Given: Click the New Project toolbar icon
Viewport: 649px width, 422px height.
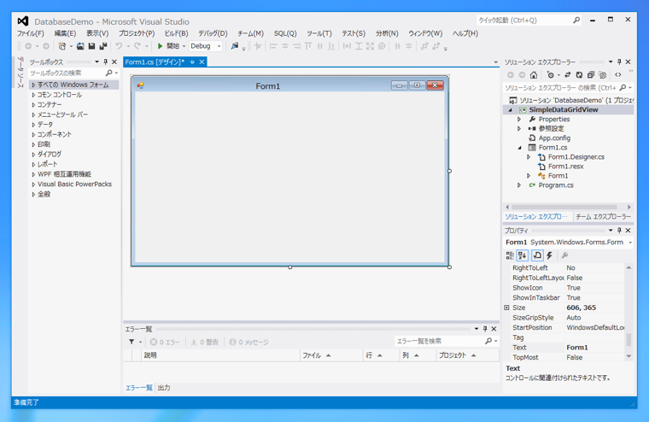Looking at the screenshot, I should (62, 46).
